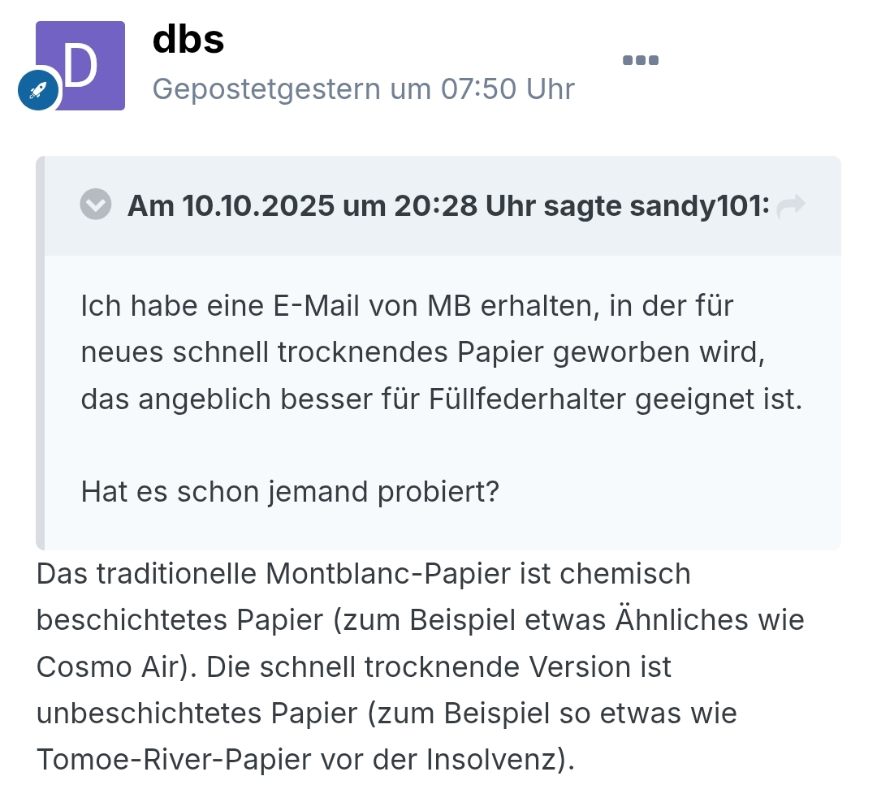Viewport: 877px width, 802px height.
Task: Click the rocket rank badge icon
Action: [x=38, y=90]
